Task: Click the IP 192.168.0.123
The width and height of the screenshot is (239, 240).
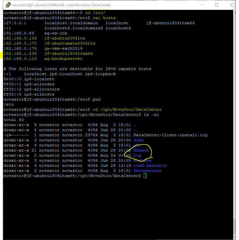Action: (20, 59)
